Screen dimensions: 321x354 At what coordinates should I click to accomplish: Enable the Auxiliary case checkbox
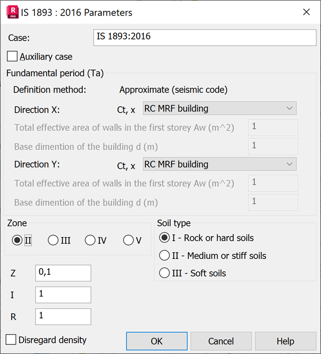point(12,57)
